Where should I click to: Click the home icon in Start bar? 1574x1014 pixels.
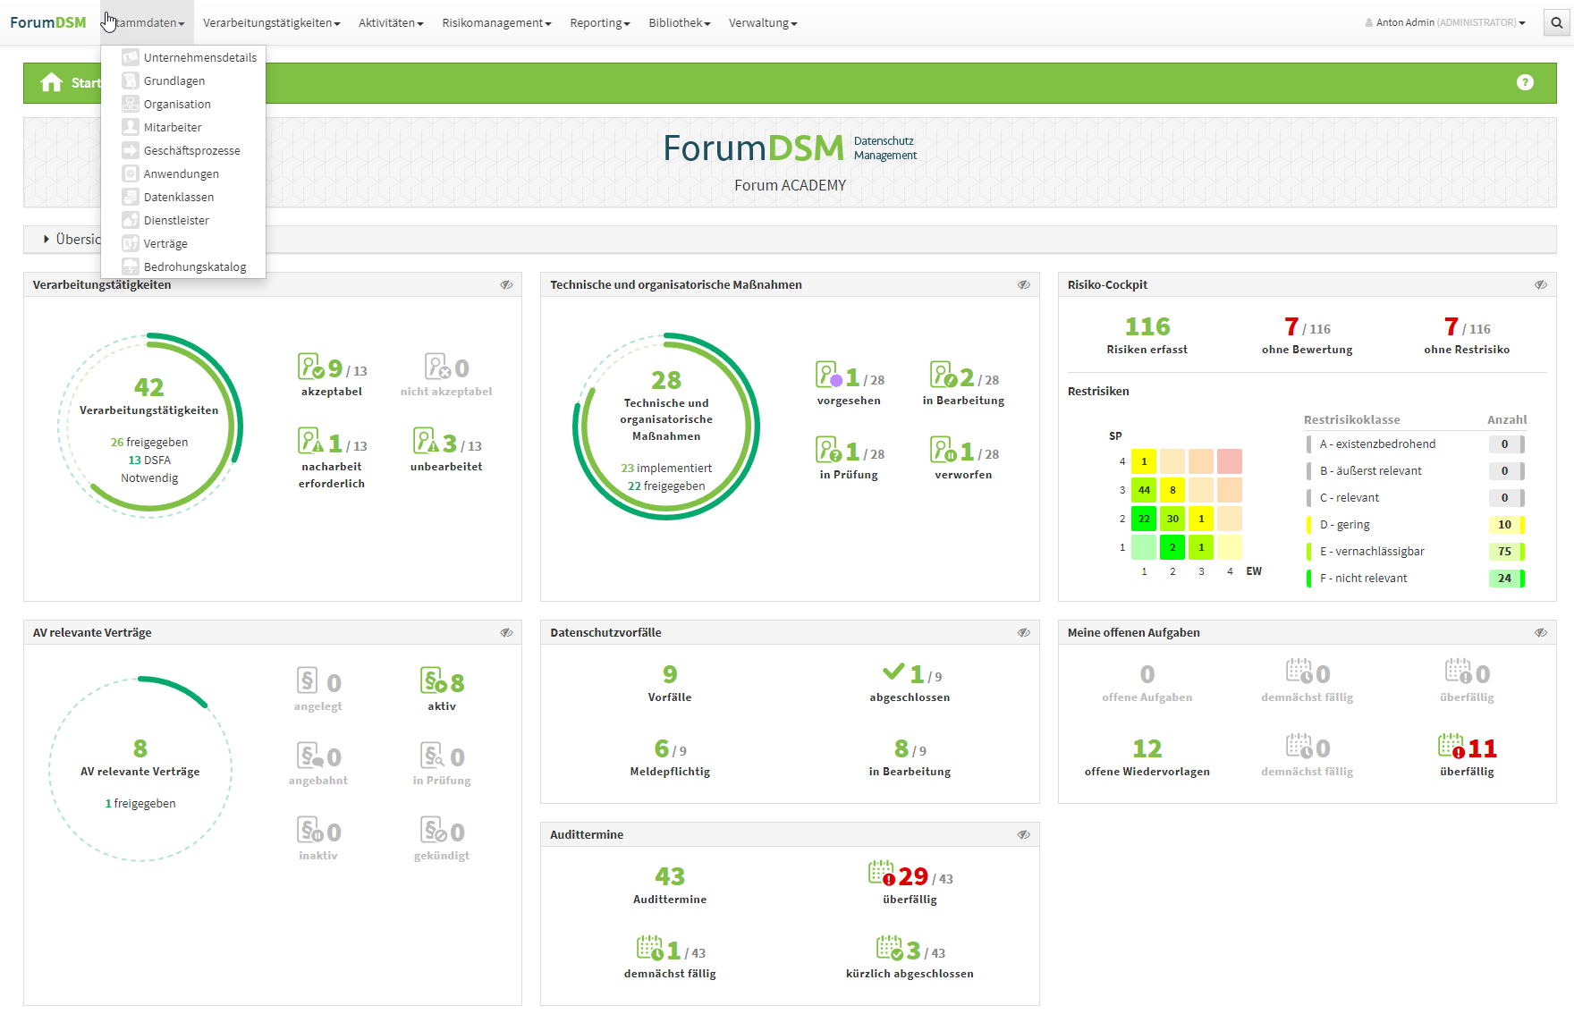click(52, 83)
